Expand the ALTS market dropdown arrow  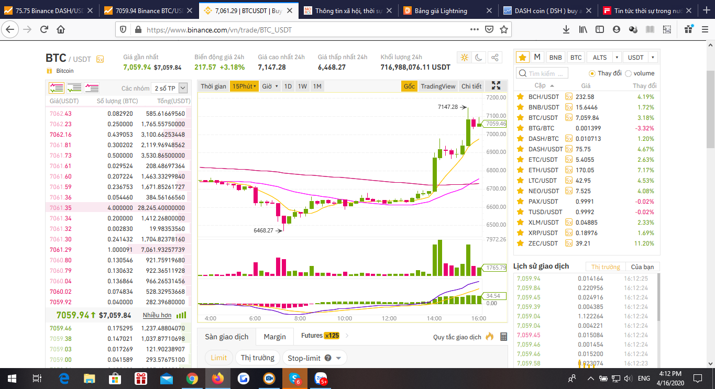617,58
